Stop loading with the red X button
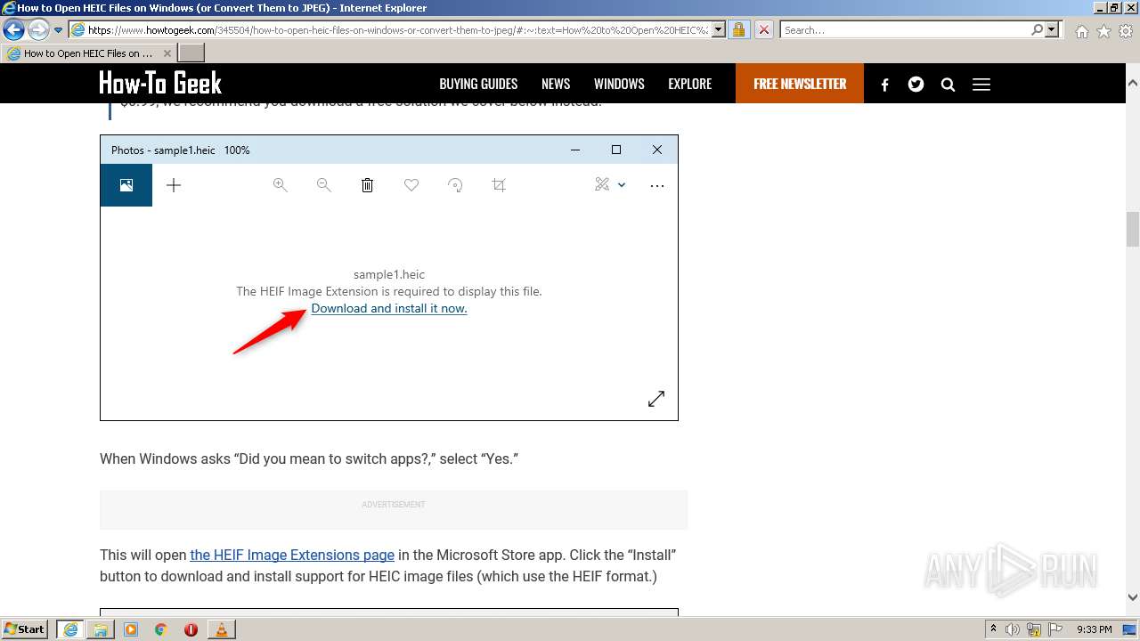The width and height of the screenshot is (1140, 641). (764, 30)
